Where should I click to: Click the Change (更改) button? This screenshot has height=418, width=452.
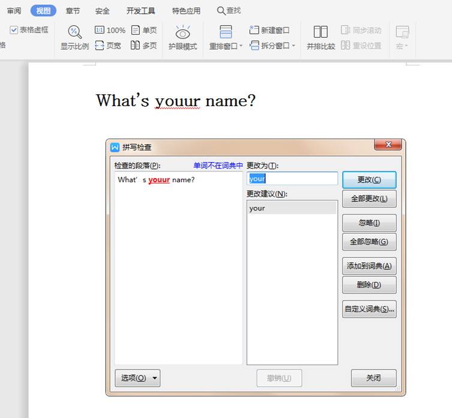coord(369,180)
